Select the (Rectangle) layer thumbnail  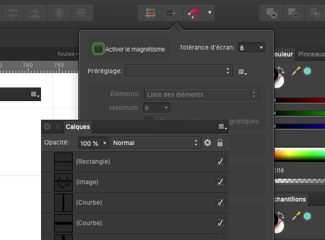[x=63, y=162]
